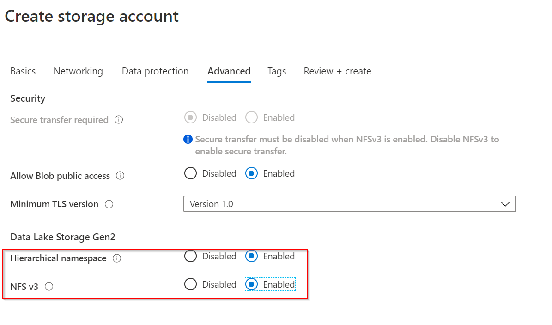Click info icon beside Secure transfer required
The image size is (552, 325).
119,120
